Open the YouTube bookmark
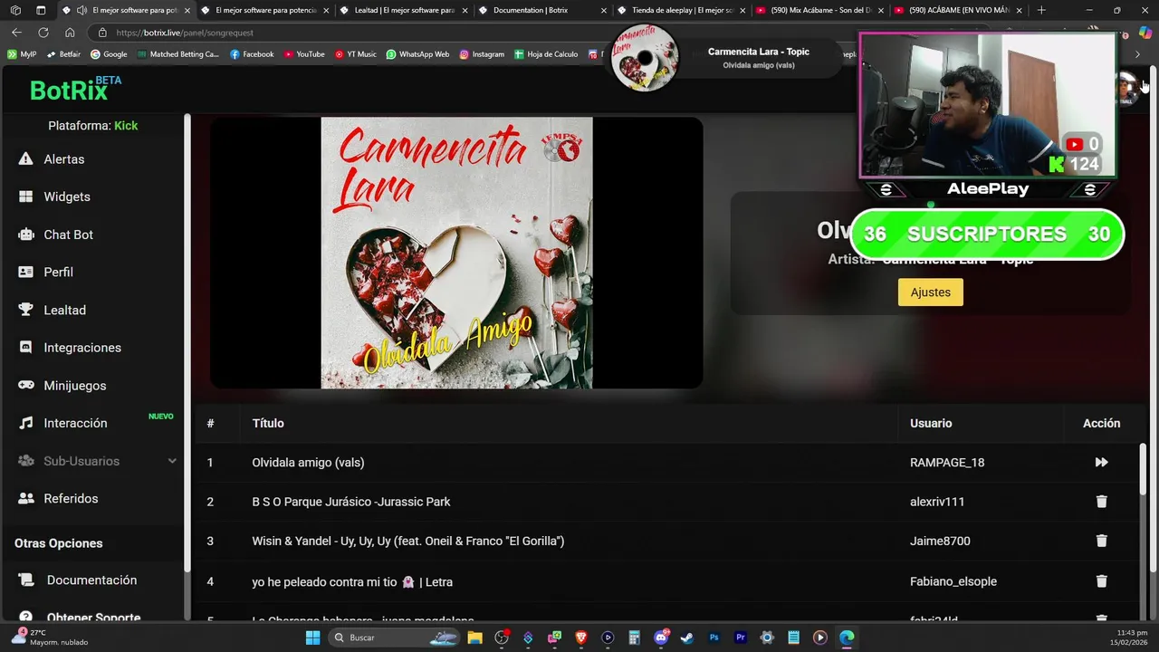The image size is (1159, 652). 303,54
